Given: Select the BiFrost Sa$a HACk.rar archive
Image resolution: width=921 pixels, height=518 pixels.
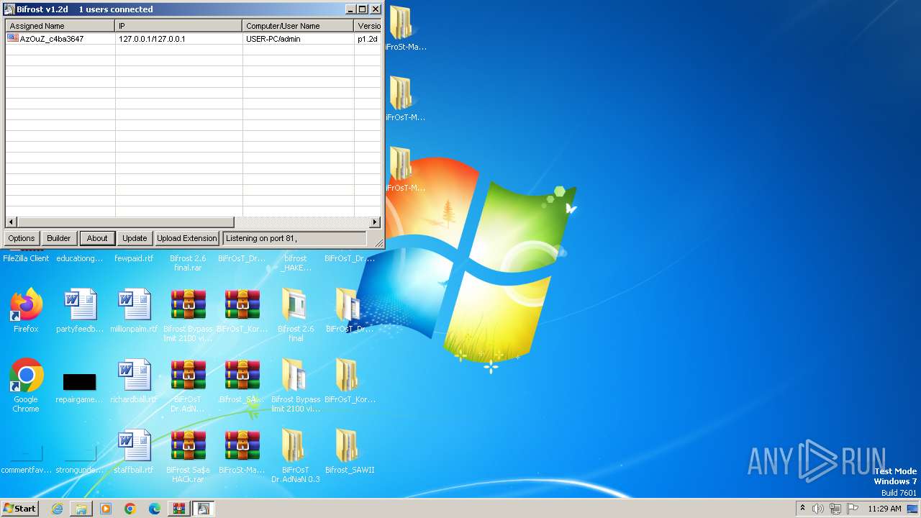Looking at the screenshot, I should pyautogui.click(x=188, y=456).
